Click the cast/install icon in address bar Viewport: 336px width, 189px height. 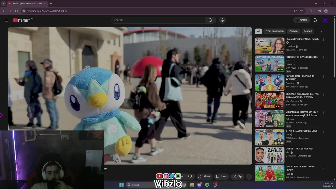296,11
